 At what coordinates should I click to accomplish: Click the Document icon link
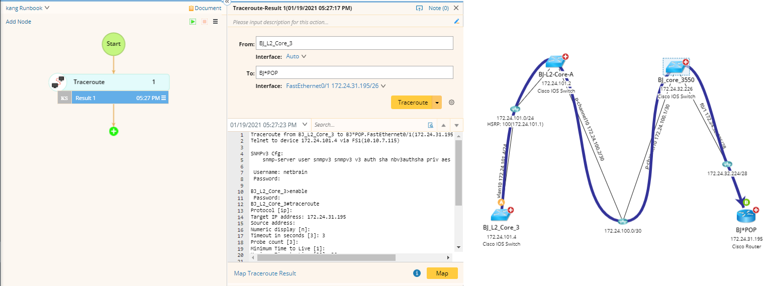click(x=205, y=8)
